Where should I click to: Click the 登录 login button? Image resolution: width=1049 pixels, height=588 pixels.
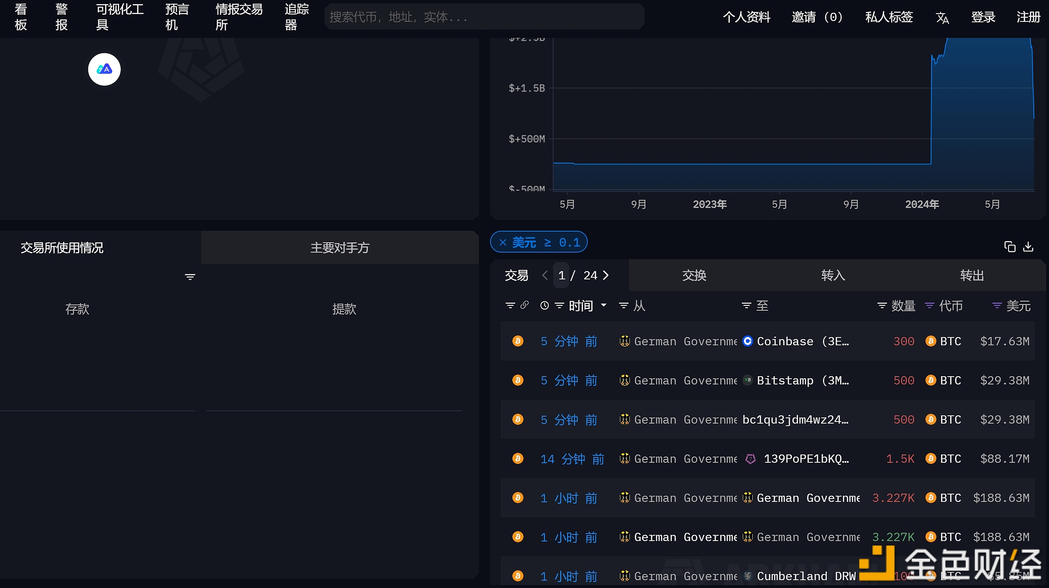[x=983, y=17]
